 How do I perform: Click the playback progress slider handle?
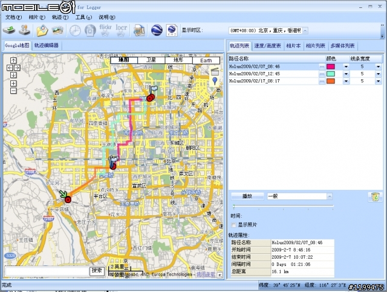click(233, 206)
